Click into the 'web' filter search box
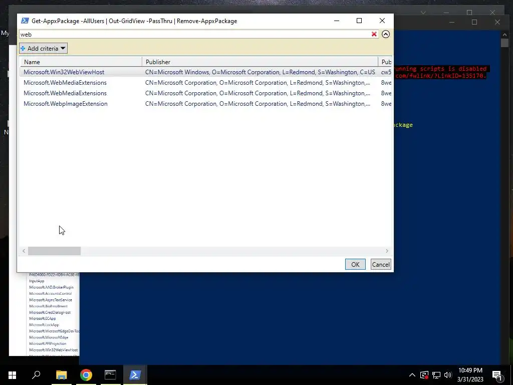The image size is (513, 385). (195, 35)
